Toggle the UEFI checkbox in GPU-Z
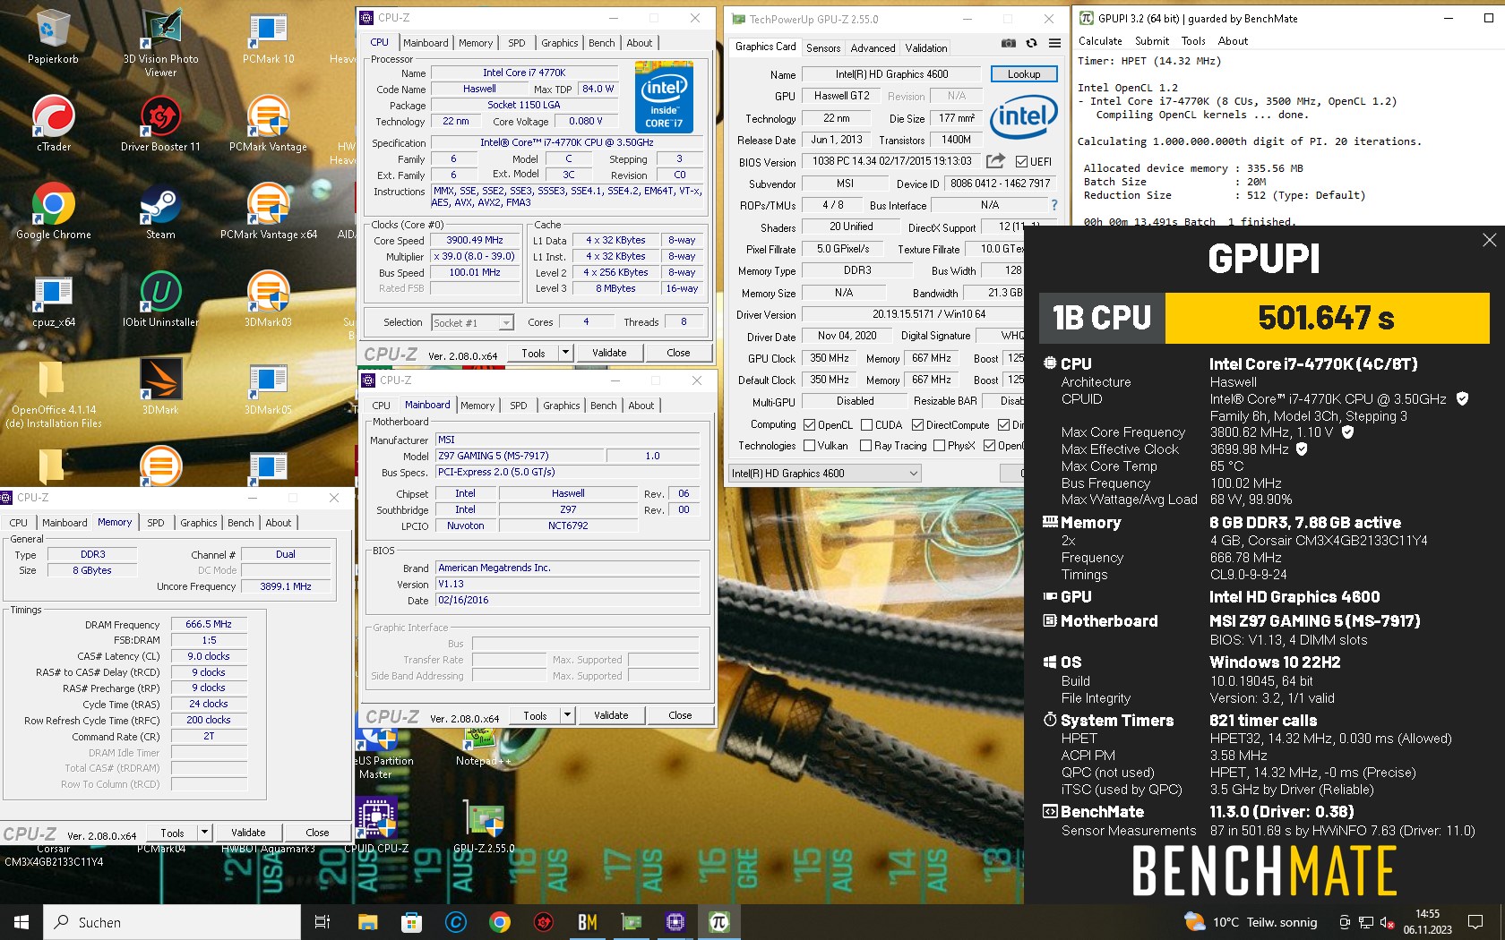This screenshot has height=940, width=1505. (x=1022, y=162)
